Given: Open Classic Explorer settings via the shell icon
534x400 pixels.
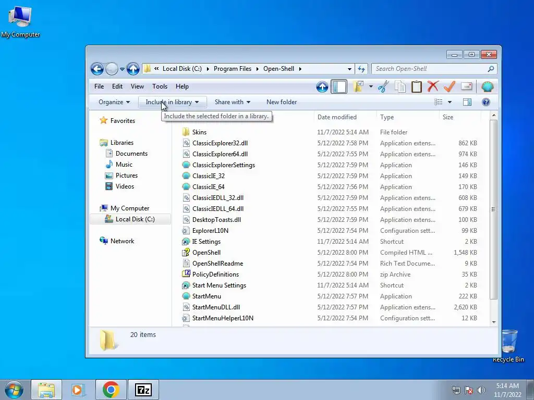Looking at the screenshot, I should tap(488, 87).
